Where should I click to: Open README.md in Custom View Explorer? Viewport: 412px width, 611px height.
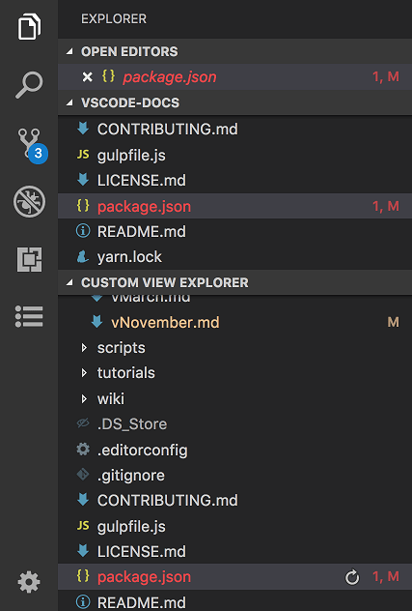pos(235,602)
